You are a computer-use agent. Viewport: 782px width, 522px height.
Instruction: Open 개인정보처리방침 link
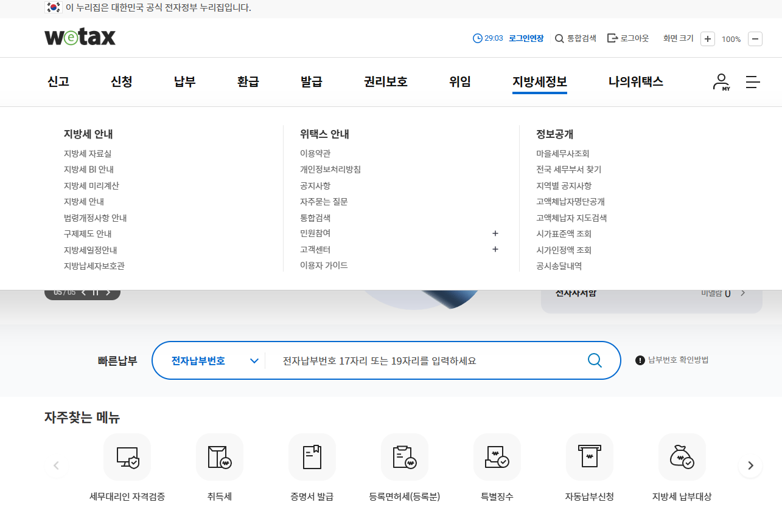(330, 170)
